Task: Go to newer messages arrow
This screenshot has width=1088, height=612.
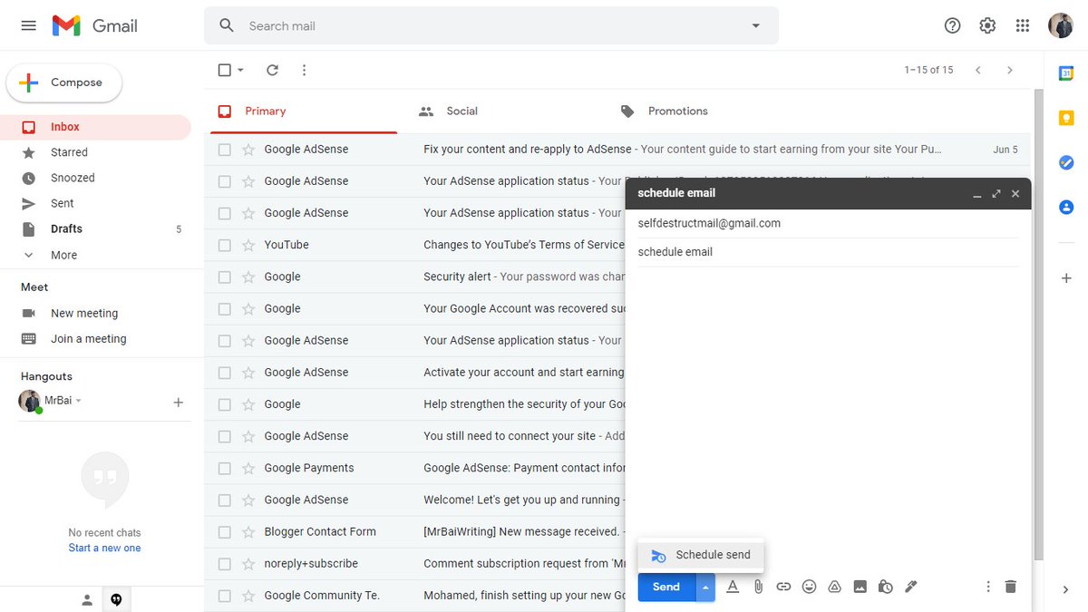Action: point(977,70)
